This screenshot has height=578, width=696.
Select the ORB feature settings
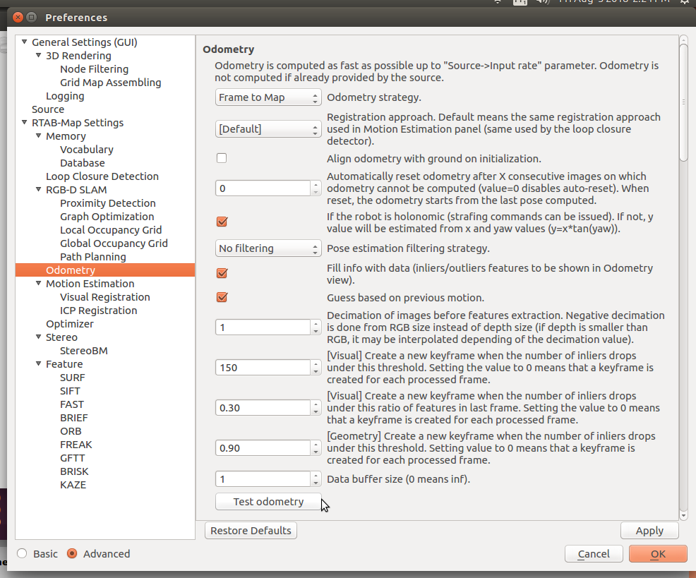pyautogui.click(x=71, y=431)
